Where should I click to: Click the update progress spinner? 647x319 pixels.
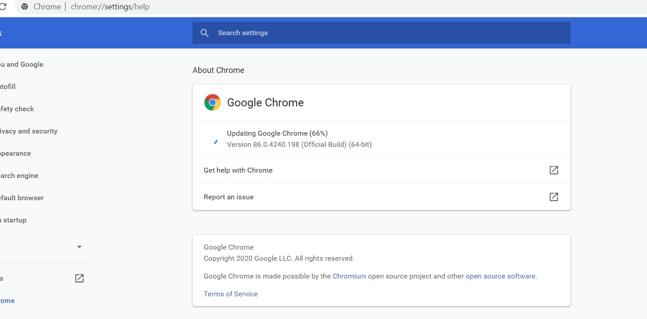(x=216, y=141)
